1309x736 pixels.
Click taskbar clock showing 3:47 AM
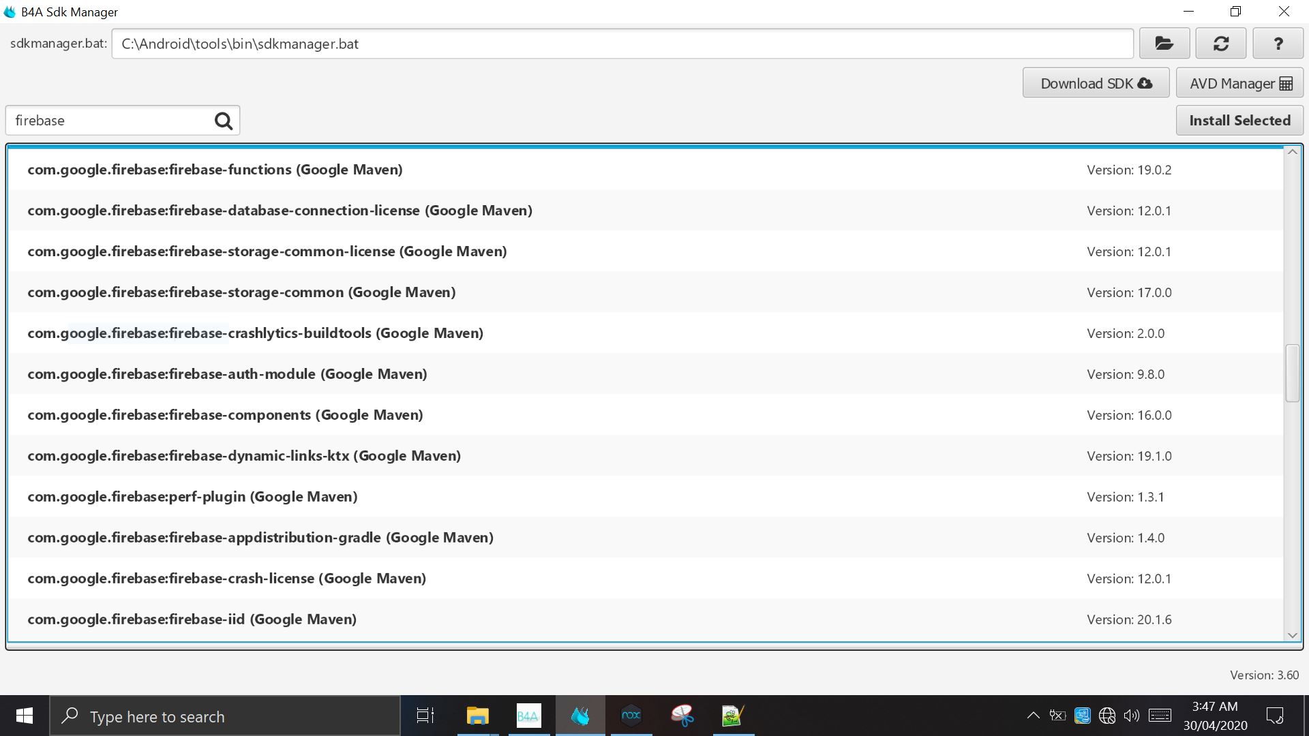[1215, 716]
